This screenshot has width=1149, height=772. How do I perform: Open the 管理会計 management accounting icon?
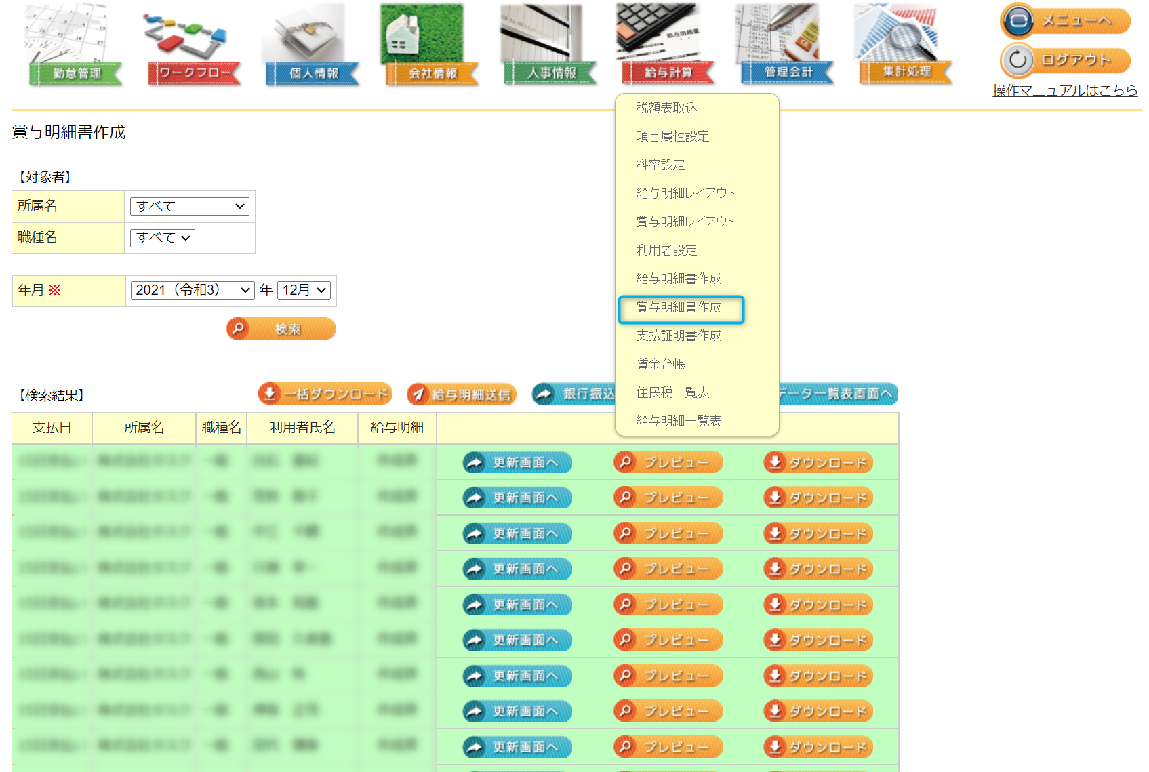(787, 46)
